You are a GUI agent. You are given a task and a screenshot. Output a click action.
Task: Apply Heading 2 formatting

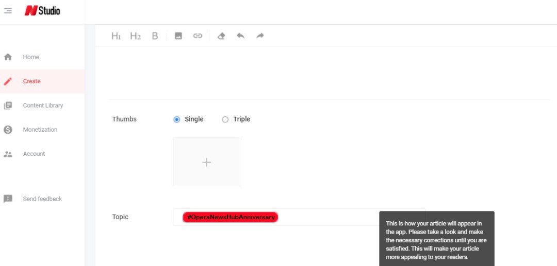[x=135, y=36]
